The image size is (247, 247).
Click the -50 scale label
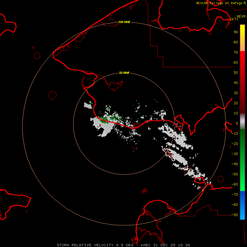[x=235, y=174]
